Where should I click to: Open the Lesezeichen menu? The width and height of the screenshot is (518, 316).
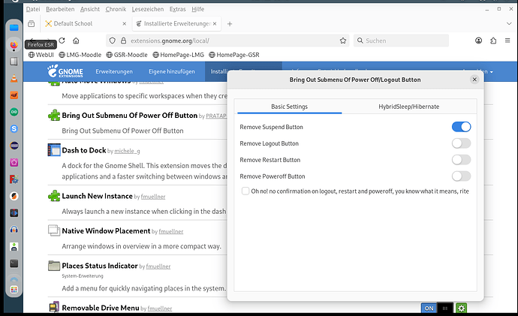(148, 9)
